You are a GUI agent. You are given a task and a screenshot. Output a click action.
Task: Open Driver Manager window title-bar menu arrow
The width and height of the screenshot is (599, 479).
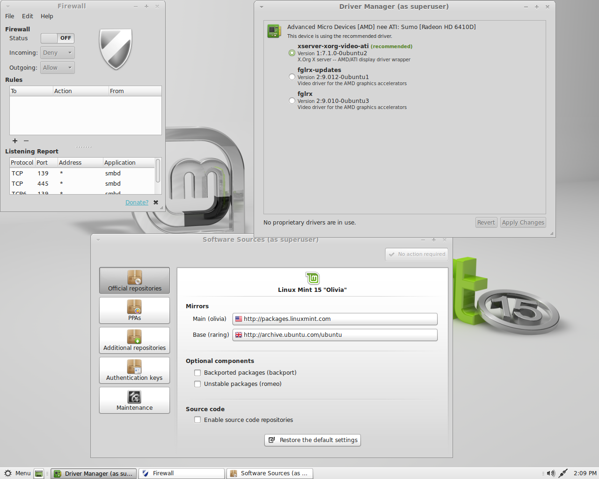click(262, 7)
